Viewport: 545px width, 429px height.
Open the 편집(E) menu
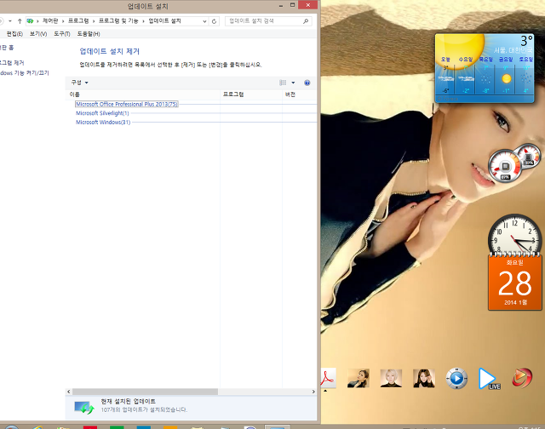[x=14, y=34]
